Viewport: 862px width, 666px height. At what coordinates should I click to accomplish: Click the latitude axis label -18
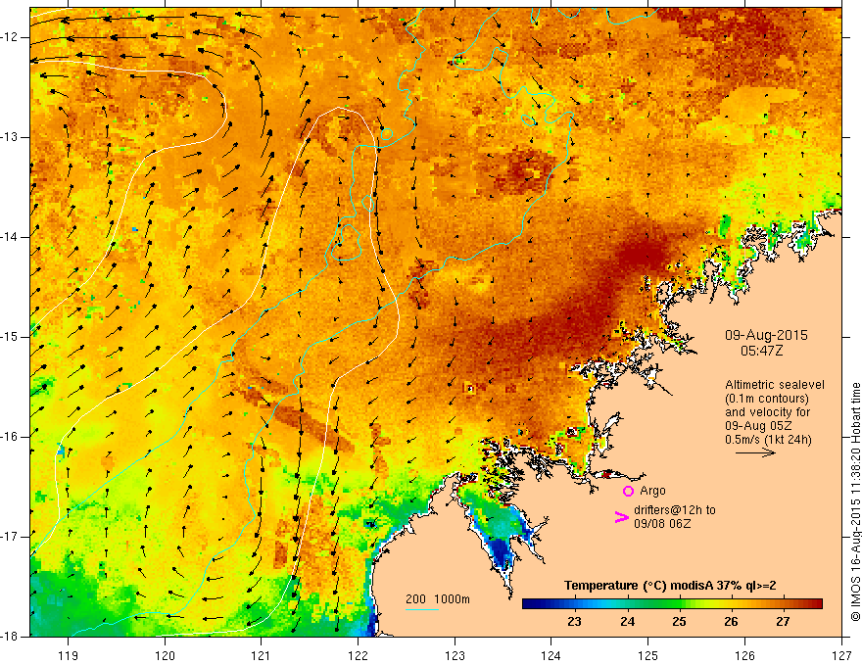(x=11, y=637)
